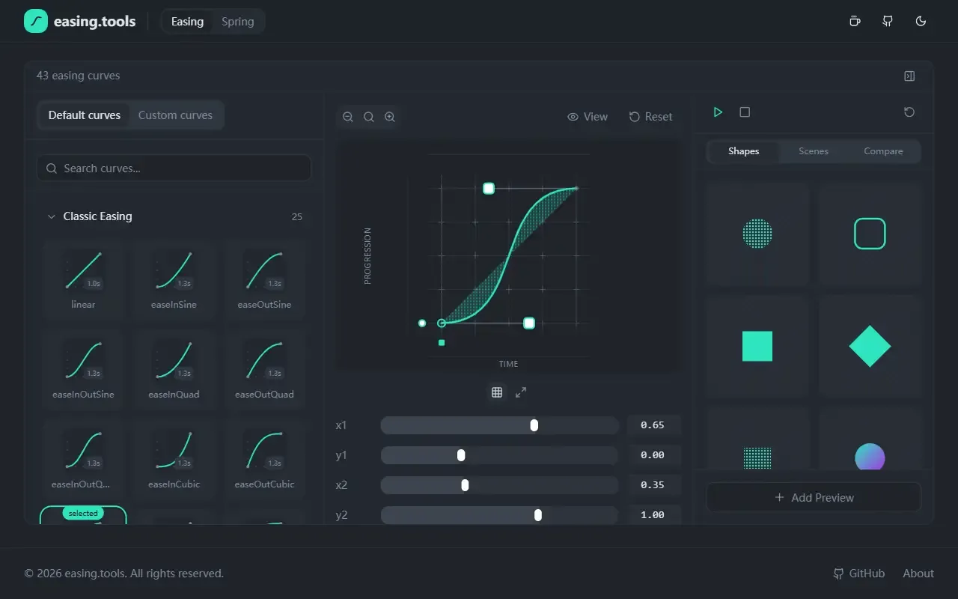Viewport: 958px width, 599px height.
Task: Open the Compare preview tab
Action: [883, 151]
